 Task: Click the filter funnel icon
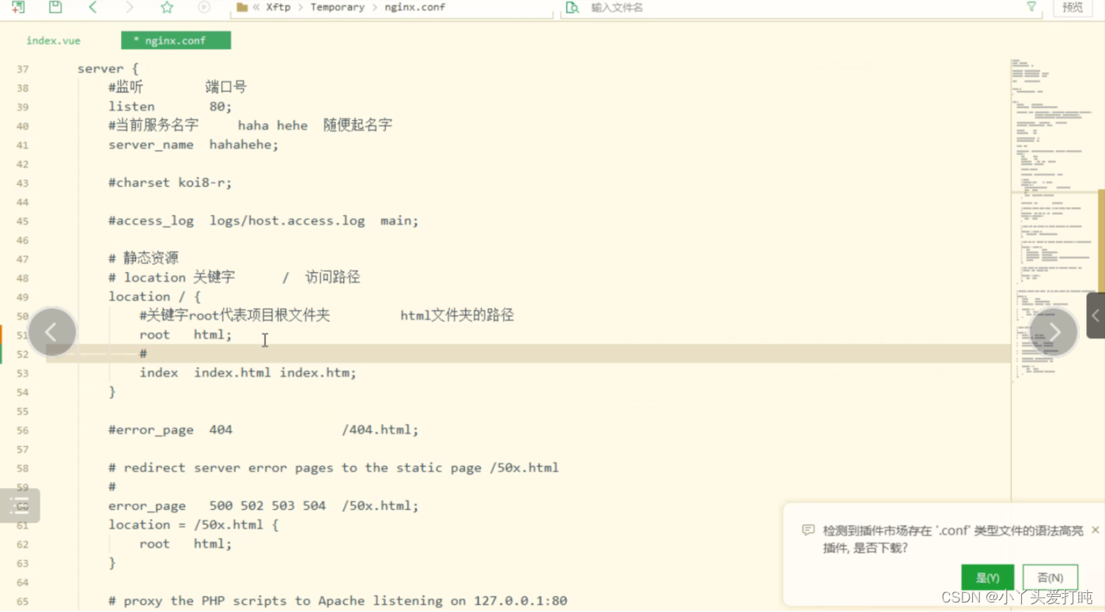[1031, 6]
